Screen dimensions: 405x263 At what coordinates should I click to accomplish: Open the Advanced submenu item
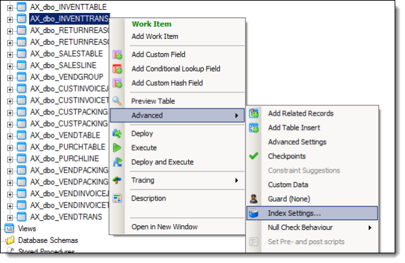point(177,115)
